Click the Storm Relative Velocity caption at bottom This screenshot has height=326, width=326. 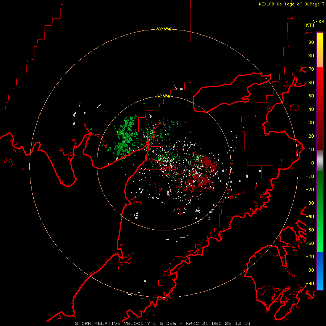tap(163, 323)
